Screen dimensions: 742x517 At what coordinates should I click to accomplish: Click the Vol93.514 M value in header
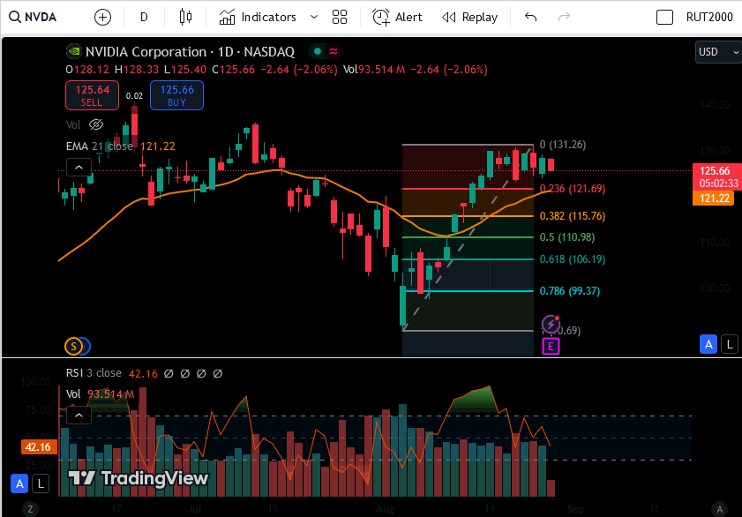[374, 70]
